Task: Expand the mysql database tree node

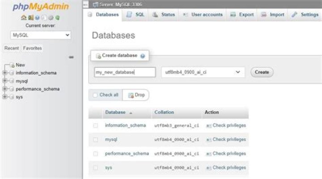Action: coord(5,81)
